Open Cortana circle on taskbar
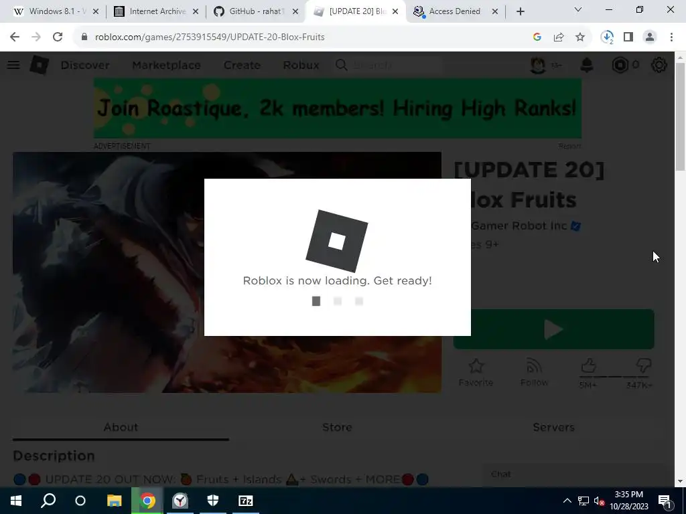 point(80,501)
